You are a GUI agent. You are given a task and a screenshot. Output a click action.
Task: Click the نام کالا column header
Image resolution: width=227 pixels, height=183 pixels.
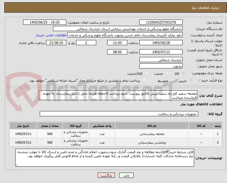152,126
